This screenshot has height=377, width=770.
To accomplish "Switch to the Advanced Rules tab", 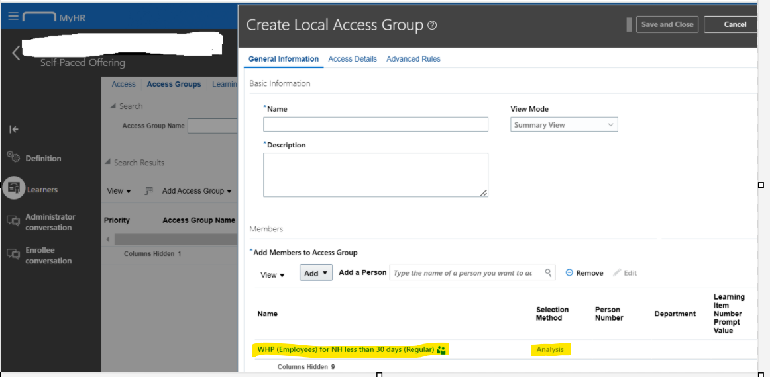I will (413, 59).
